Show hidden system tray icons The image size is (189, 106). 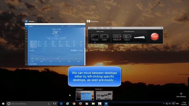(164, 104)
